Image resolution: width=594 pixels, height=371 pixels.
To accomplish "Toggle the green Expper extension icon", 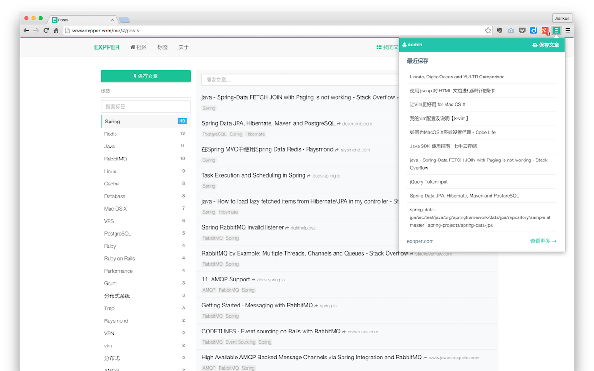I will point(556,31).
